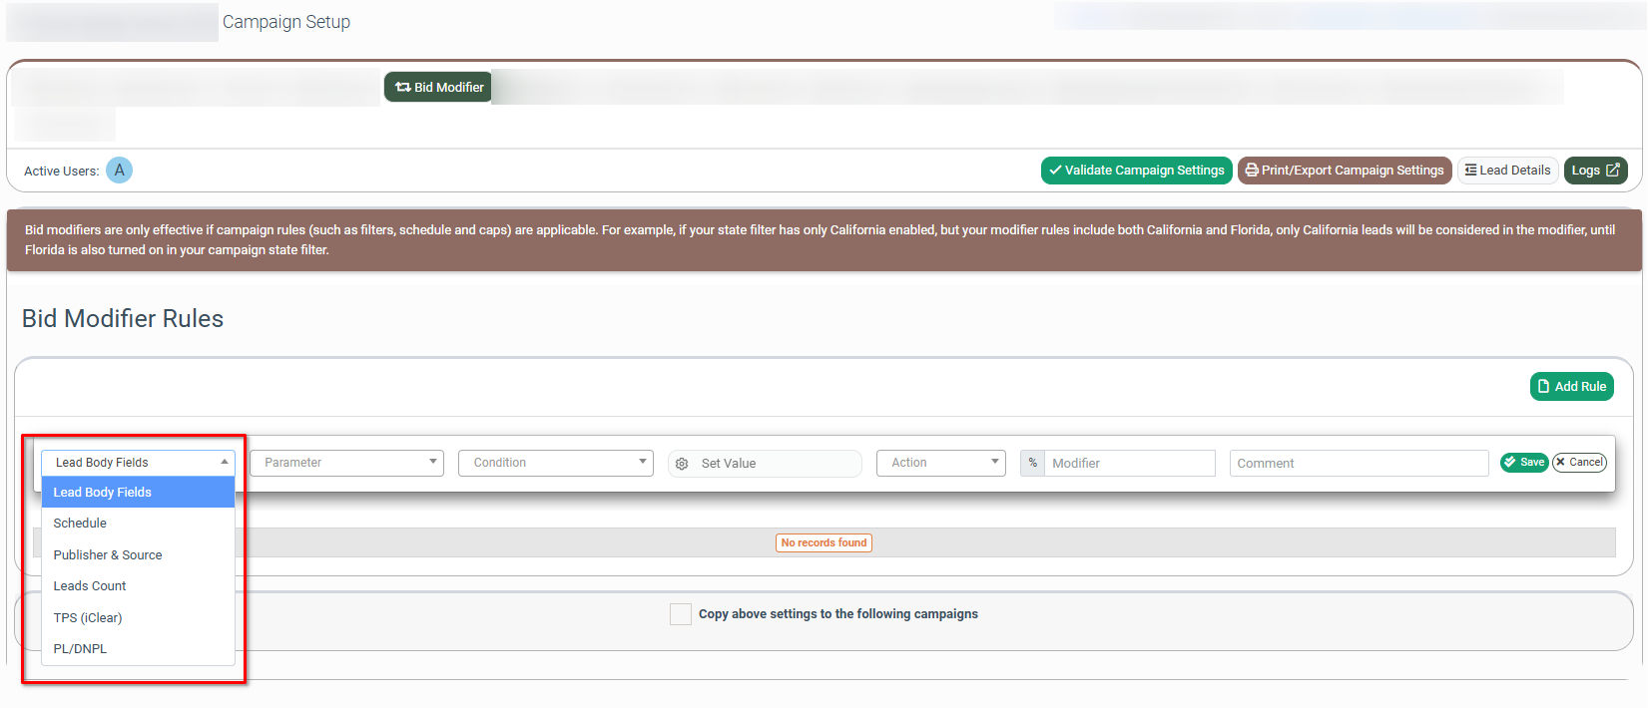
Task: Open the Condition dropdown
Action: click(x=555, y=463)
